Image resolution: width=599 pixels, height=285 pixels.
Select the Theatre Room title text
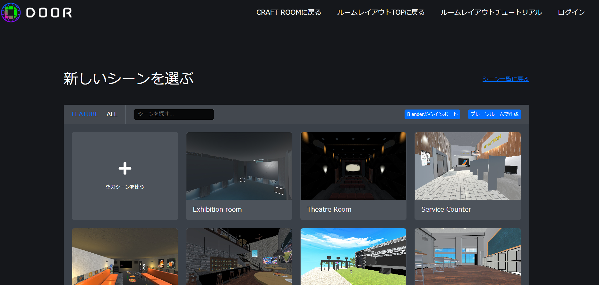coord(329,209)
